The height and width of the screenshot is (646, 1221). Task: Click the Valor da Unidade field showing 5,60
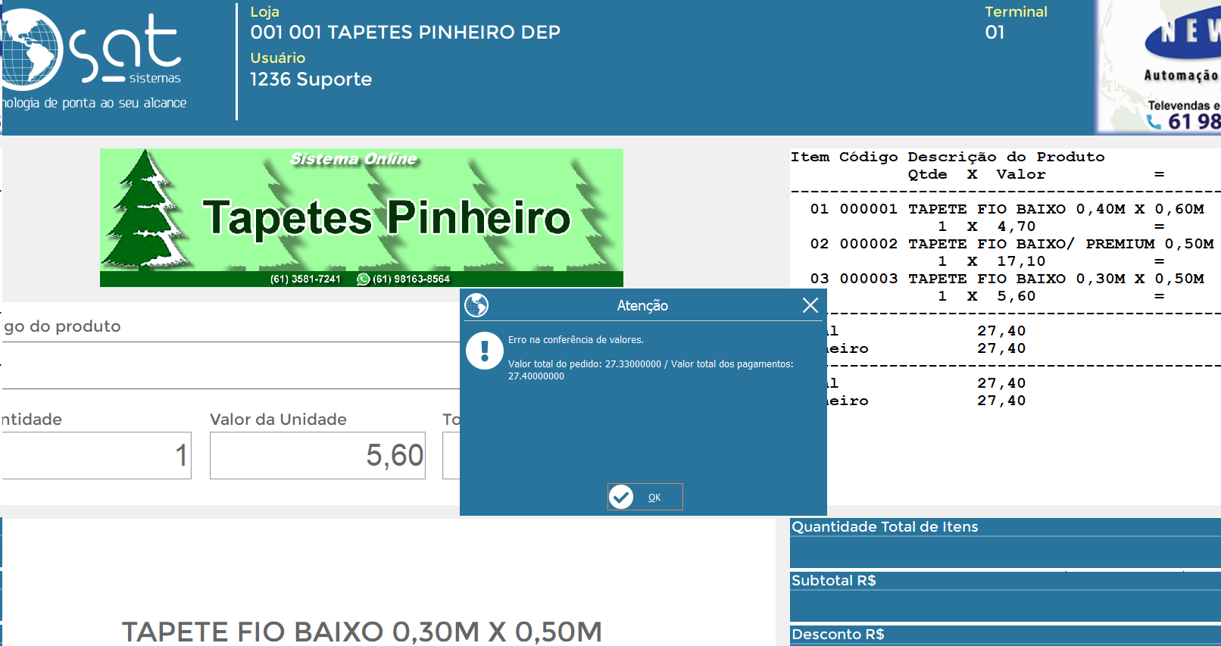coord(317,455)
